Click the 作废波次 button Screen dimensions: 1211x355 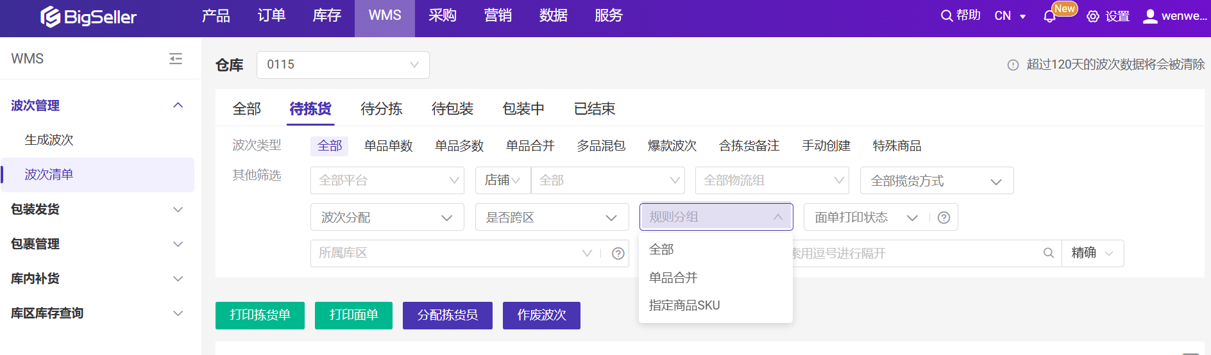[x=541, y=315]
